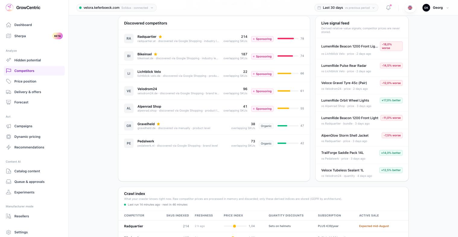458x237 pixels.
Task: Click the calendar icon in date range
Action: pyautogui.click(x=319, y=8)
